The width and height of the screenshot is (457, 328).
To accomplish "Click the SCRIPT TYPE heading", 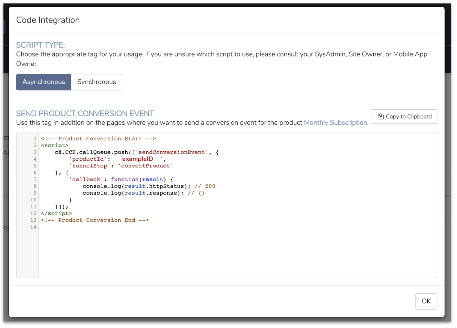I will click(40, 45).
